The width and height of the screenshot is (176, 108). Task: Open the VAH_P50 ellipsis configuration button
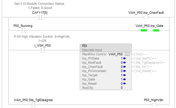[127, 54]
